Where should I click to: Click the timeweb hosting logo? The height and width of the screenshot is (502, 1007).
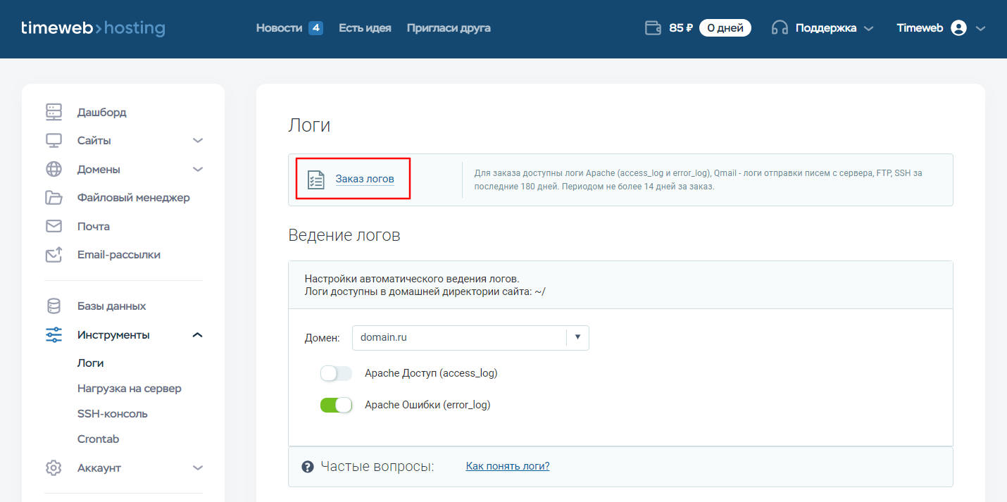pos(93,28)
